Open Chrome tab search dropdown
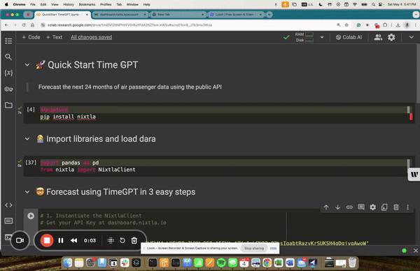This screenshot has height=271, width=420. [416, 15]
